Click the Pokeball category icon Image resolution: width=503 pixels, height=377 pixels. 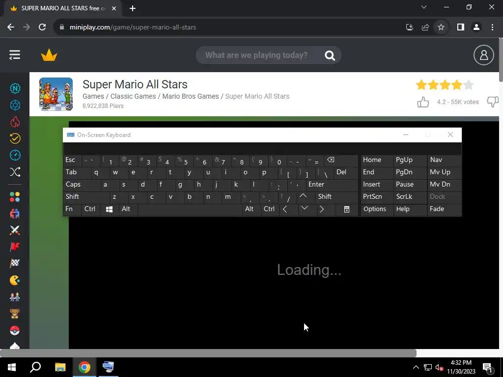[x=15, y=330]
